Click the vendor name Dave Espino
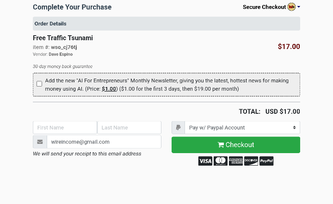 (x=61, y=54)
